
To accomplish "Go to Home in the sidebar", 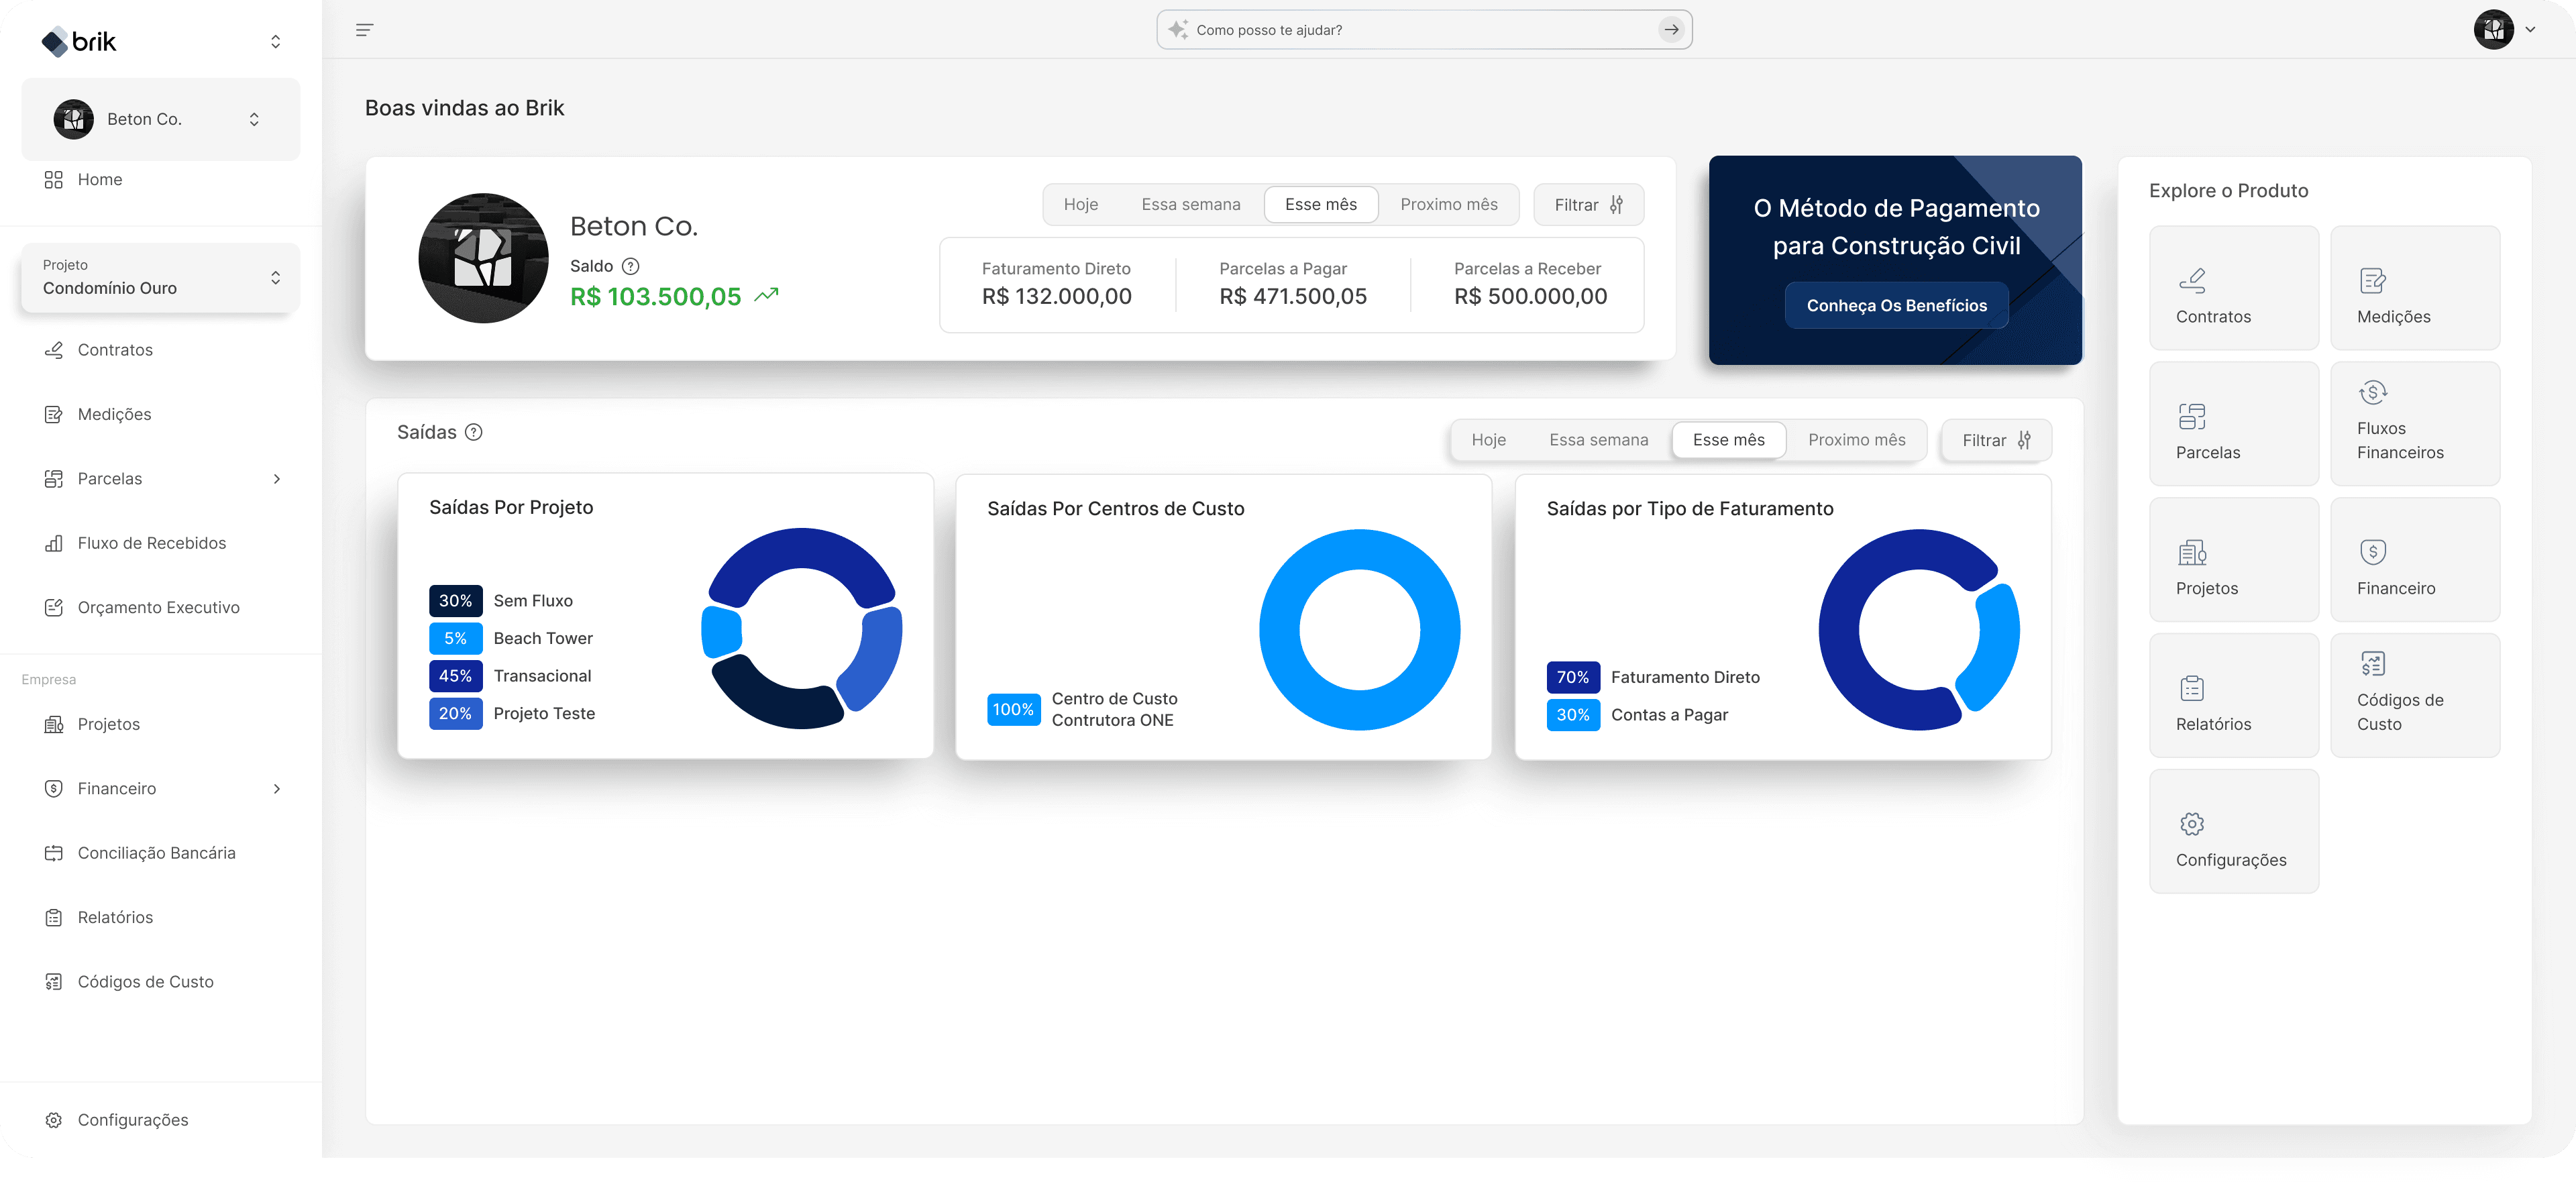I will (99, 180).
